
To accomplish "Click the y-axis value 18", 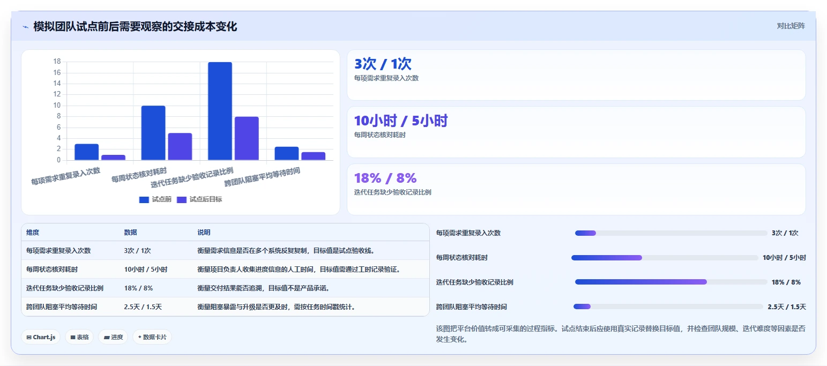I will [x=57, y=62].
